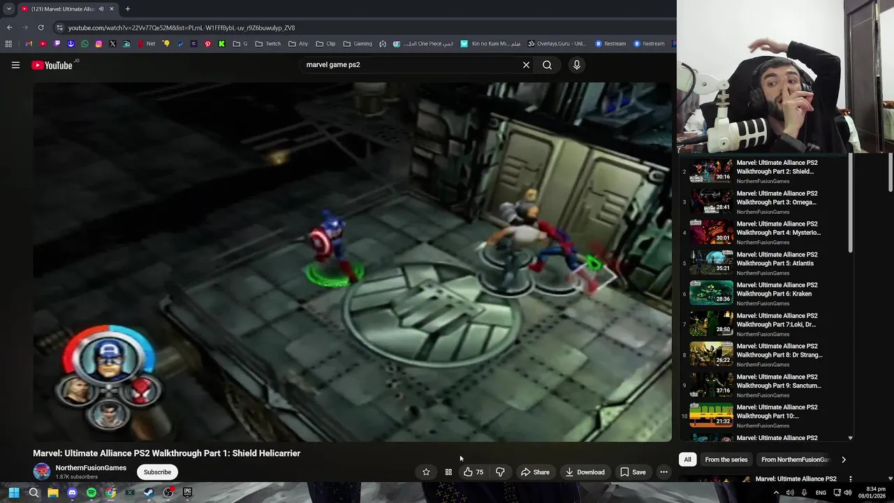Screen dimensions: 894x503
Task: Open Epic Games Launcher from the taskbar
Action: pyautogui.click(x=187, y=493)
